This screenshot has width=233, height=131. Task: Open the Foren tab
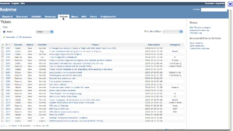click(93, 17)
